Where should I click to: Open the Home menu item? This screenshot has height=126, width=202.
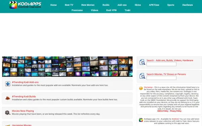(54, 5)
